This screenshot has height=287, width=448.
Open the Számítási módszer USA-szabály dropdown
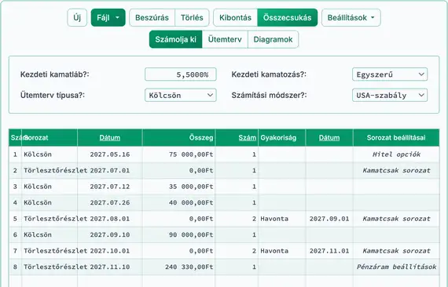click(390, 95)
